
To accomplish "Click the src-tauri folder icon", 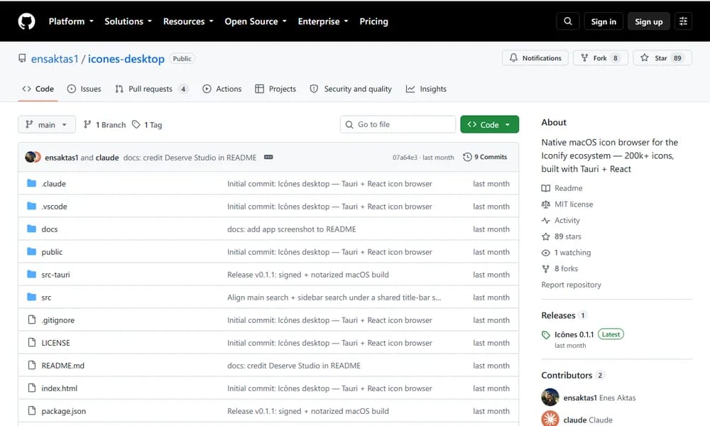I will point(31,274).
